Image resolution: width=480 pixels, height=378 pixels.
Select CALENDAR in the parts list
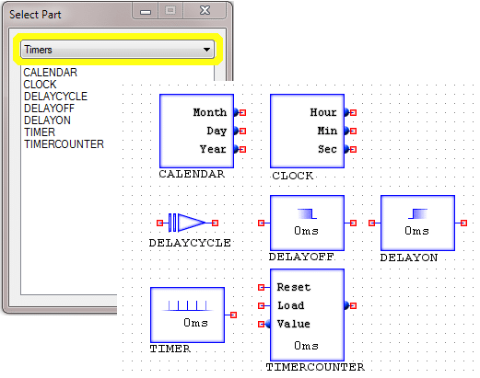(51, 73)
